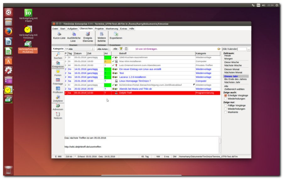Click the Alle Kalender input field
The width and height of the screenshot is (283, 179).
coord(234,49)
